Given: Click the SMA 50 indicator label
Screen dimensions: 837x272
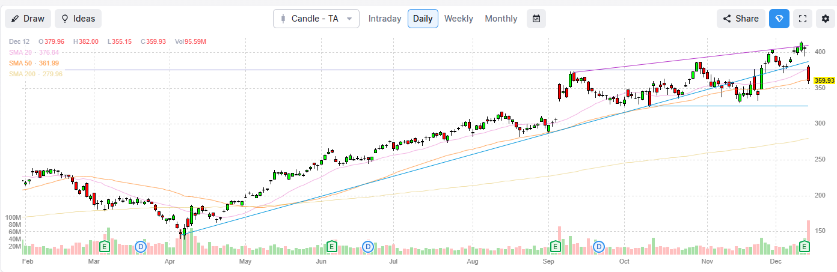Looking at the screenshot, I should coord(34,63).
